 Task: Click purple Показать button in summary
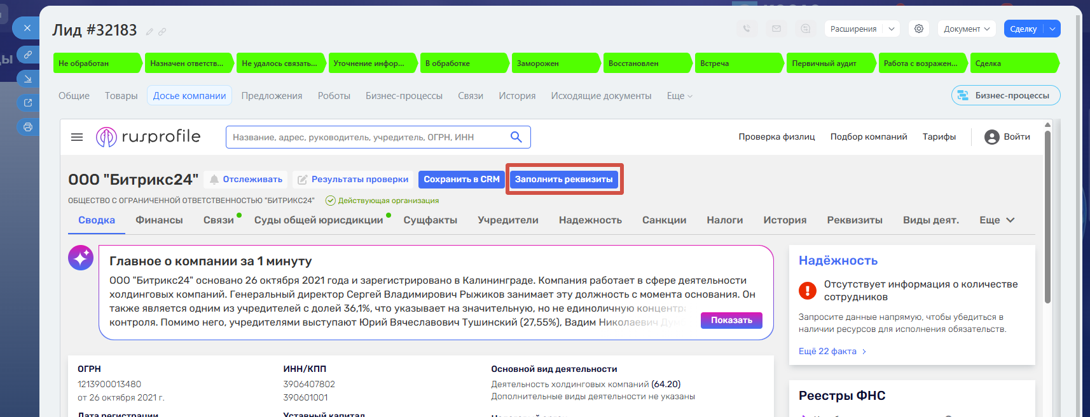click(x=731, y=321)
